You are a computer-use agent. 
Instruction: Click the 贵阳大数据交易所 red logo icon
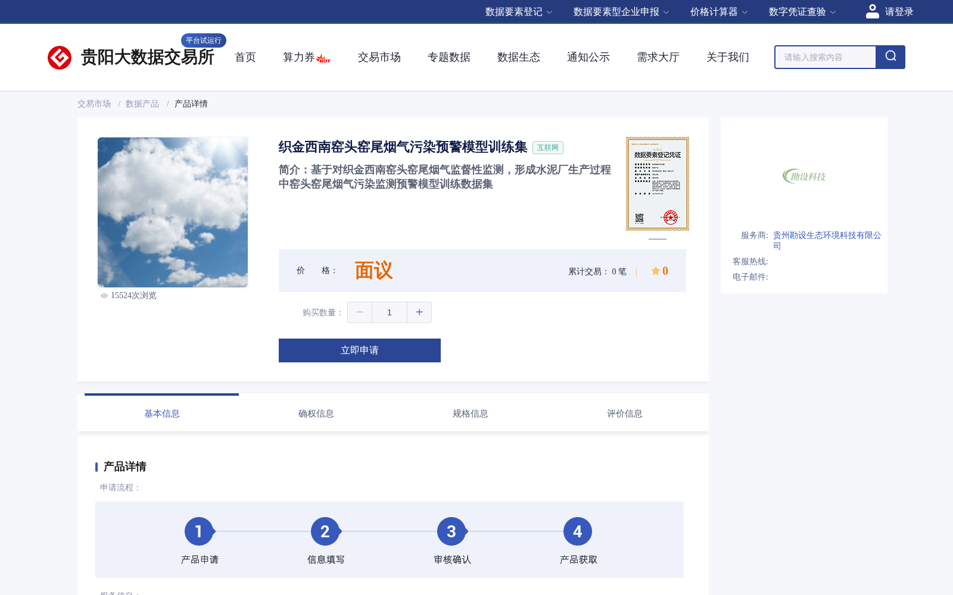tap(60, 58)
